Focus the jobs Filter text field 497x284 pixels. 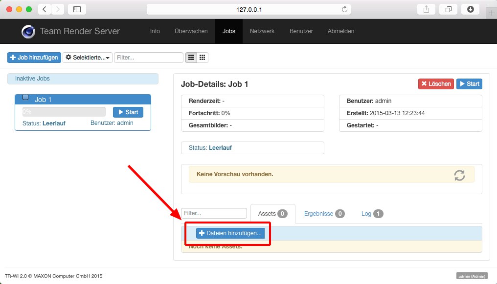(149, 58)
